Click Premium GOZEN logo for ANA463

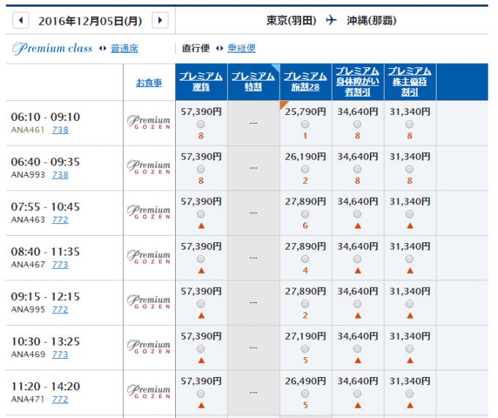tap(149, 212)
